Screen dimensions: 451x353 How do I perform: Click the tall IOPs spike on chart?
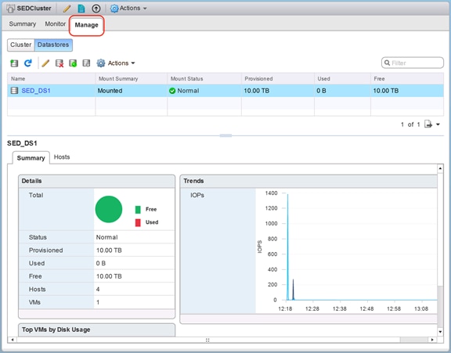pyautogui.click(x=287, y=247)
